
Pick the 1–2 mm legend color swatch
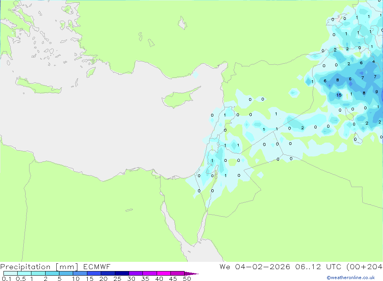38,273
